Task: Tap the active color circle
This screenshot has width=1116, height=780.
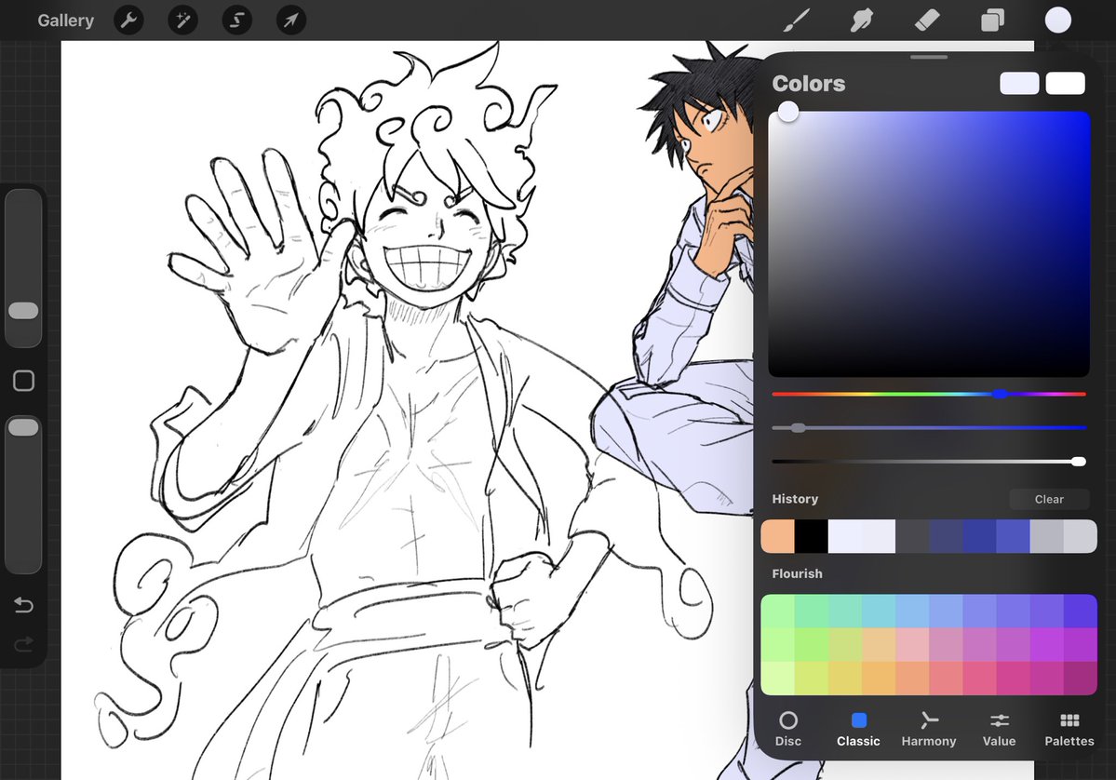Action: 1057,20
